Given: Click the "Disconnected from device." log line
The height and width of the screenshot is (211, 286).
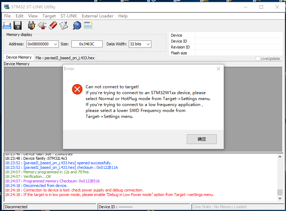Looking at the screenshot, I should tap(36, 186).
